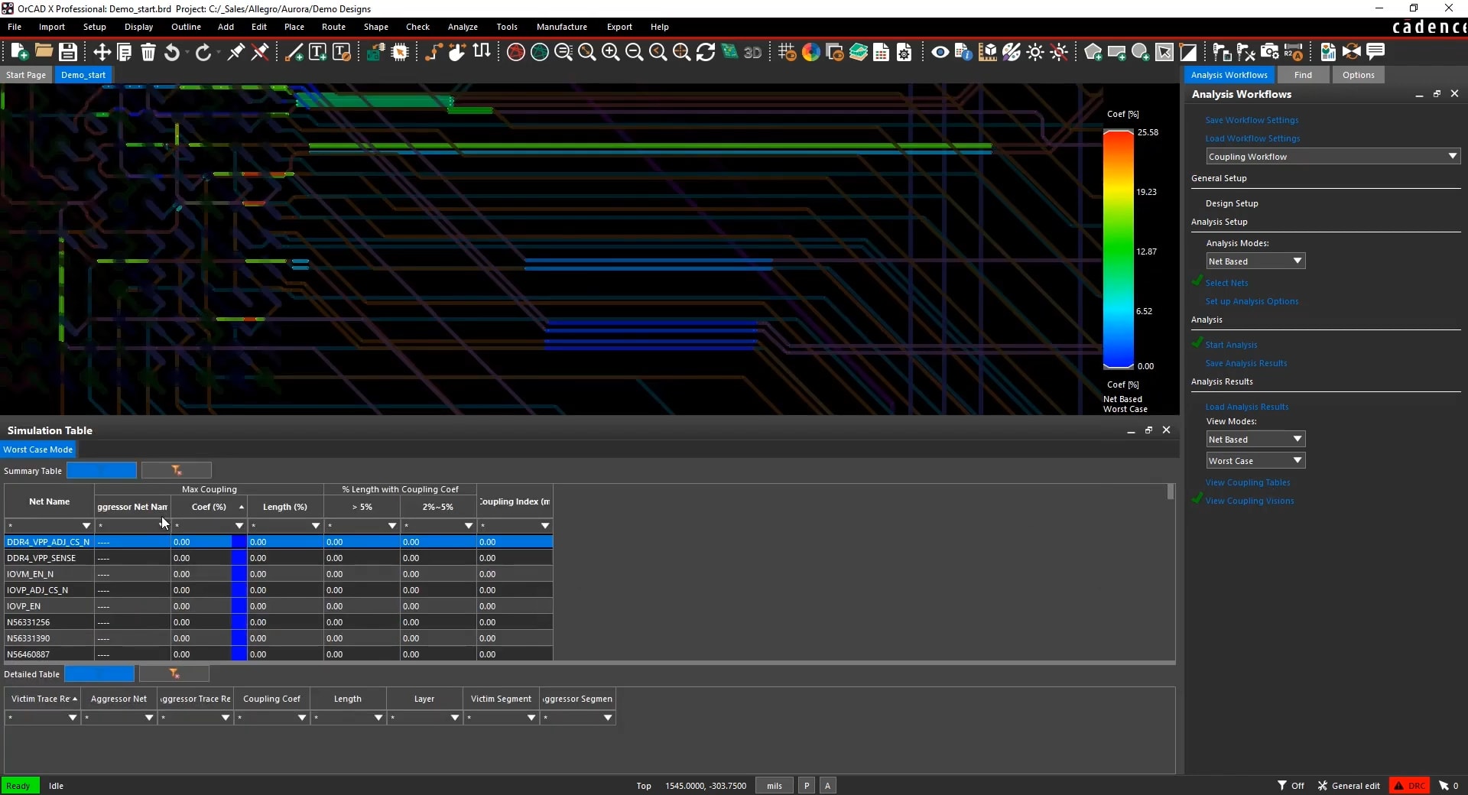Open a file with the folder icon
1468x795 pixels.
click(44, 52)
